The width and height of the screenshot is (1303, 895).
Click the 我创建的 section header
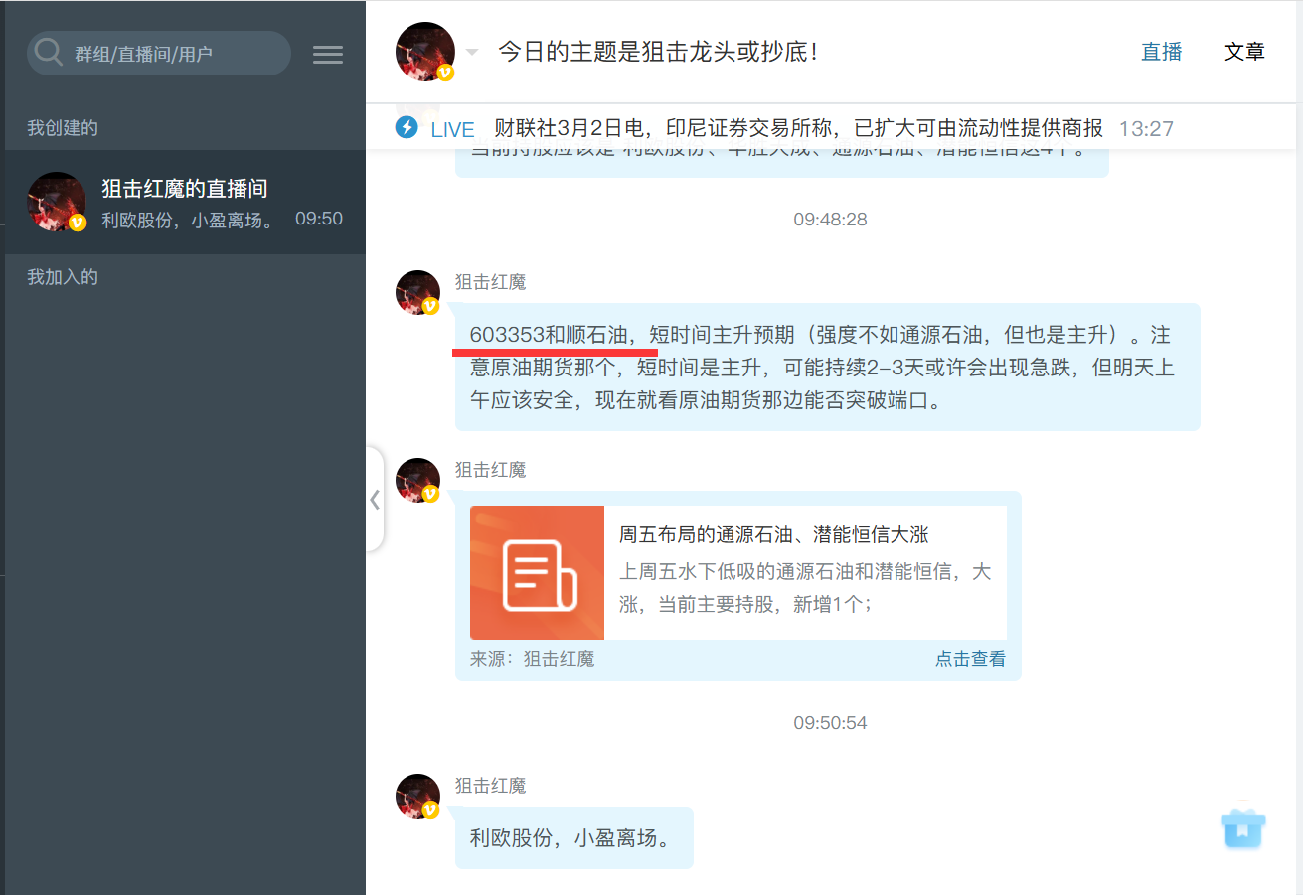click(x=63, y=128)
